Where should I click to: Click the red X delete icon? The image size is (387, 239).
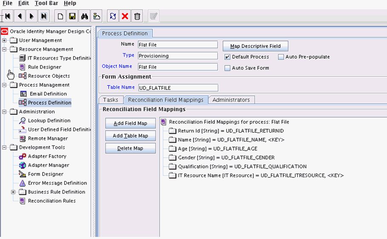pos(125,16)
